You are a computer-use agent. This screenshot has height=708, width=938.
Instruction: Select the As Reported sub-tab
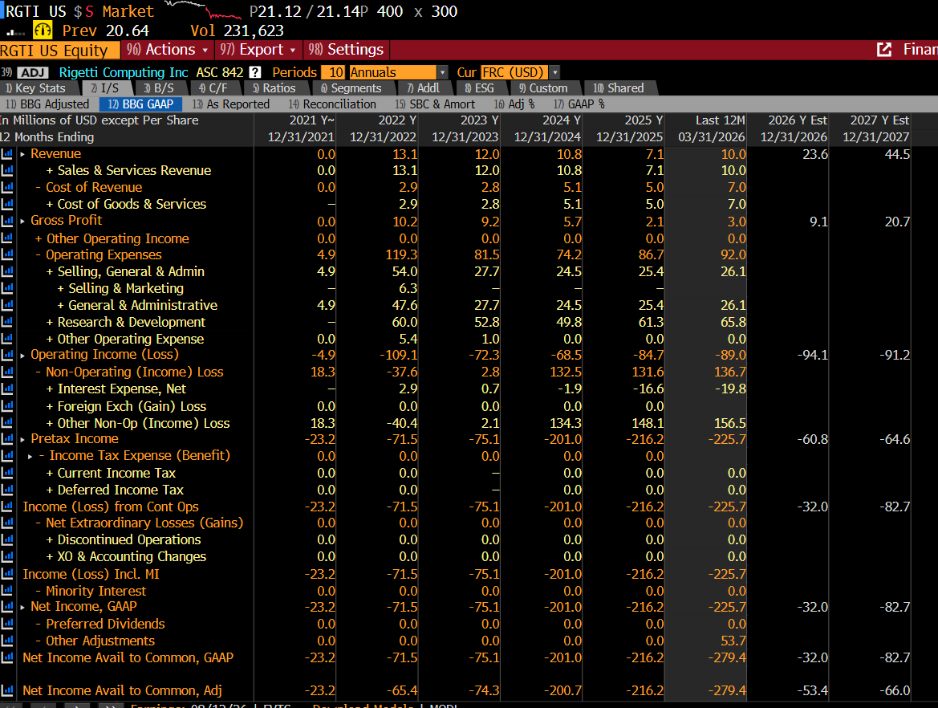click(231, 104)
